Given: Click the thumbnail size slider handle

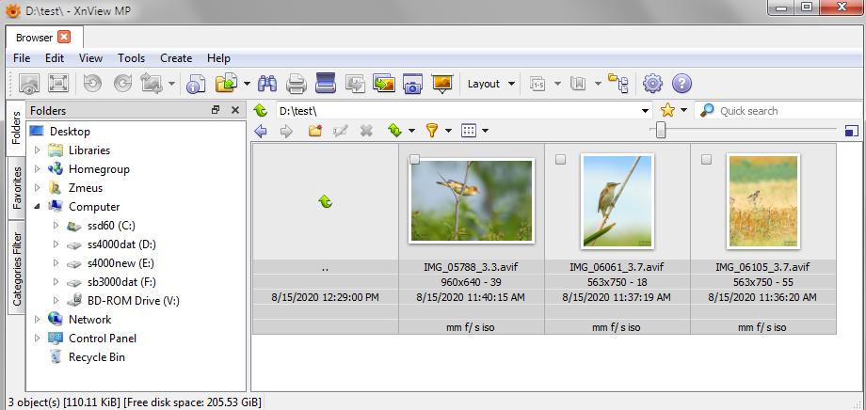Looking at the screenshot, I should (x=661, y=130).
